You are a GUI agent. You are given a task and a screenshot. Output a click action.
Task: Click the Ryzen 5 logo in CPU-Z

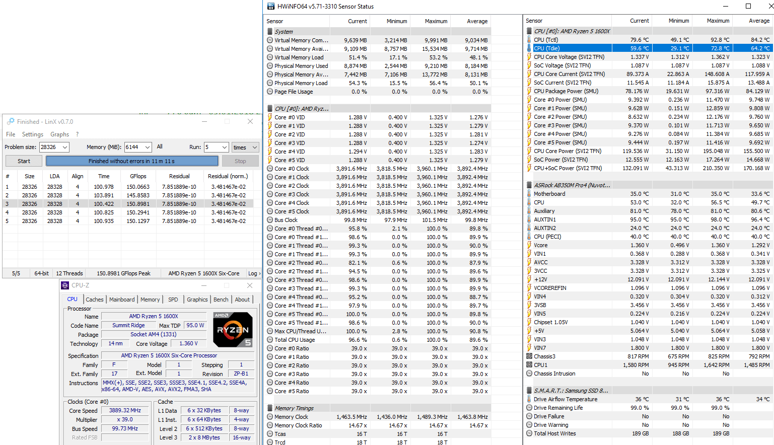[x=233, y=330]
